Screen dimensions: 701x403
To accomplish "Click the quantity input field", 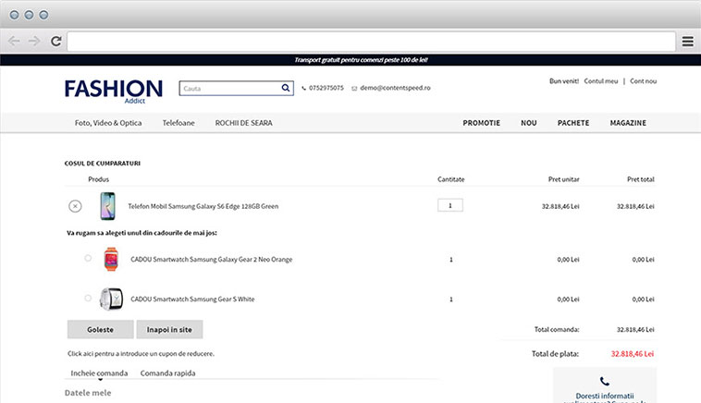I will click(x=449, y=205).
